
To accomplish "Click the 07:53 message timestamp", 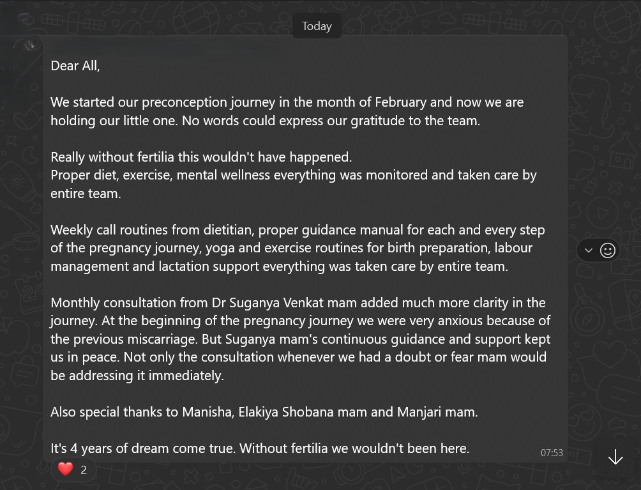I will tap(552, 452).
